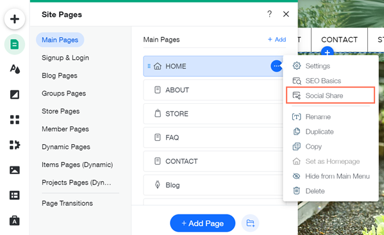Open the Add Elements plus icon in left sidebar

(x=15, y=19)
